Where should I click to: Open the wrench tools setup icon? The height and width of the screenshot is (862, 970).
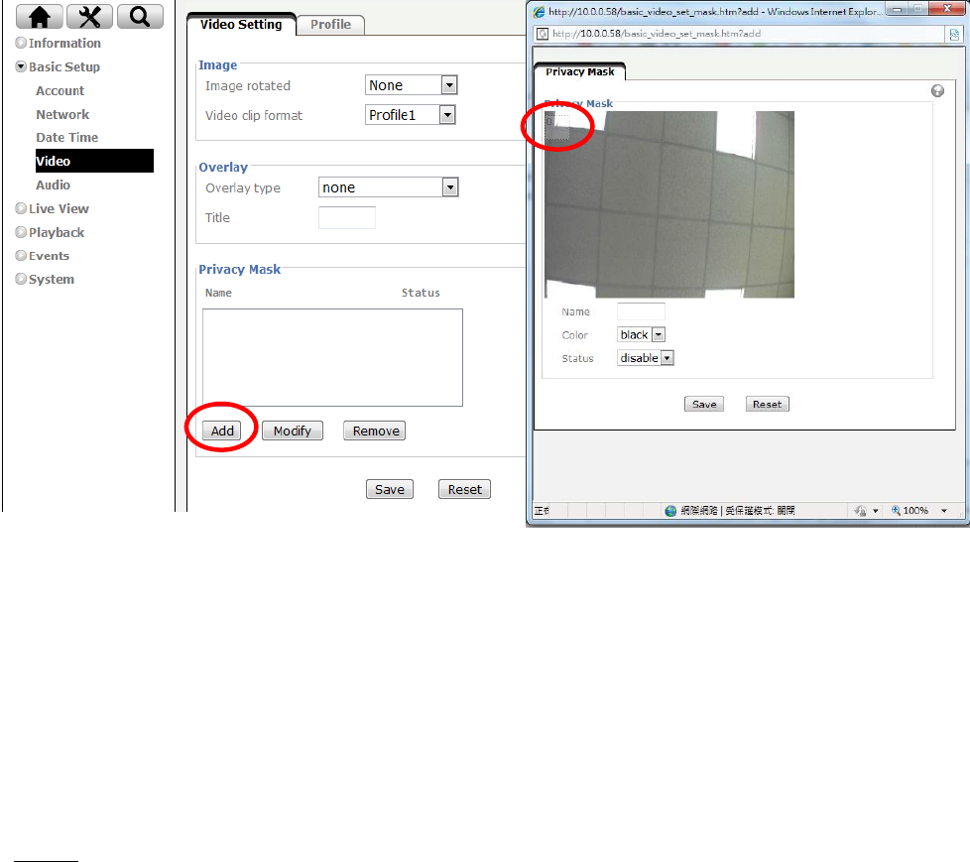pos(89,16)
